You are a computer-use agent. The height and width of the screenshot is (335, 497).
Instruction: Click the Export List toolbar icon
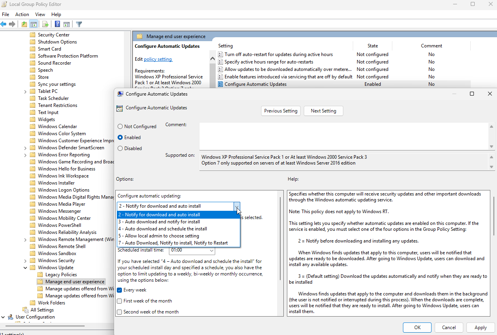(45, 24)
